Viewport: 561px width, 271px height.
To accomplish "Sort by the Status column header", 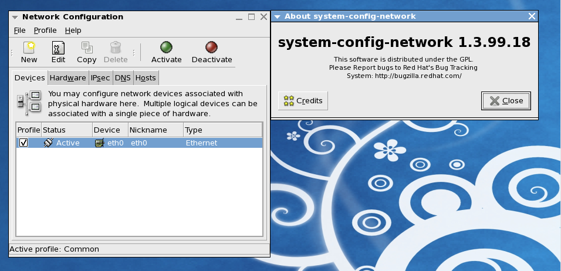I will (x=67, y=130).
